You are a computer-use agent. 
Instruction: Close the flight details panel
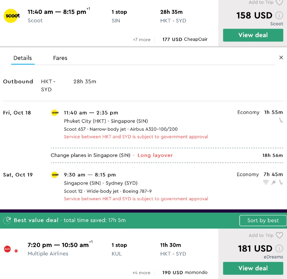pyautogui.click(x=281, y=58)
